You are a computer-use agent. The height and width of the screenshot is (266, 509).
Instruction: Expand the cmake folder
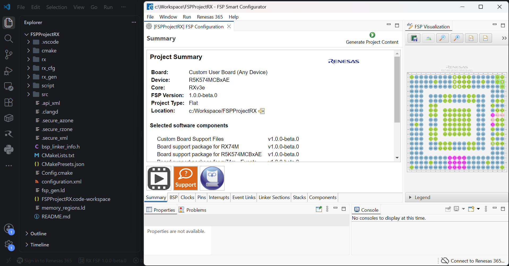coord(28,51)
